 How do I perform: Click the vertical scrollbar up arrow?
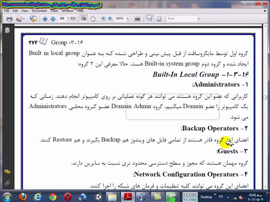[265, 26]
